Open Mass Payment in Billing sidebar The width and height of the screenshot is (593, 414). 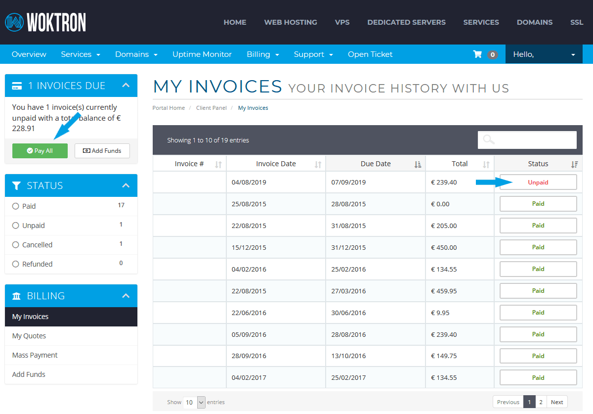71,355
